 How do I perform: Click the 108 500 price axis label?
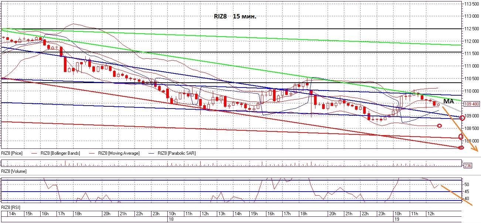coord(471,128)
